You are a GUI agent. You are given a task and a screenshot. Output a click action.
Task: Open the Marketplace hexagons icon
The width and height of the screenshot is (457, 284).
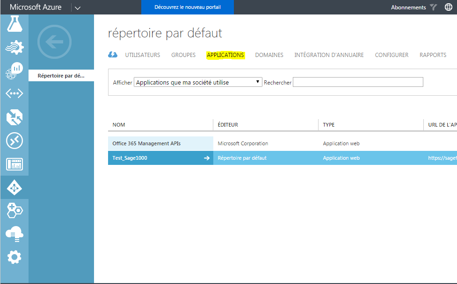(x=15, y=211)
